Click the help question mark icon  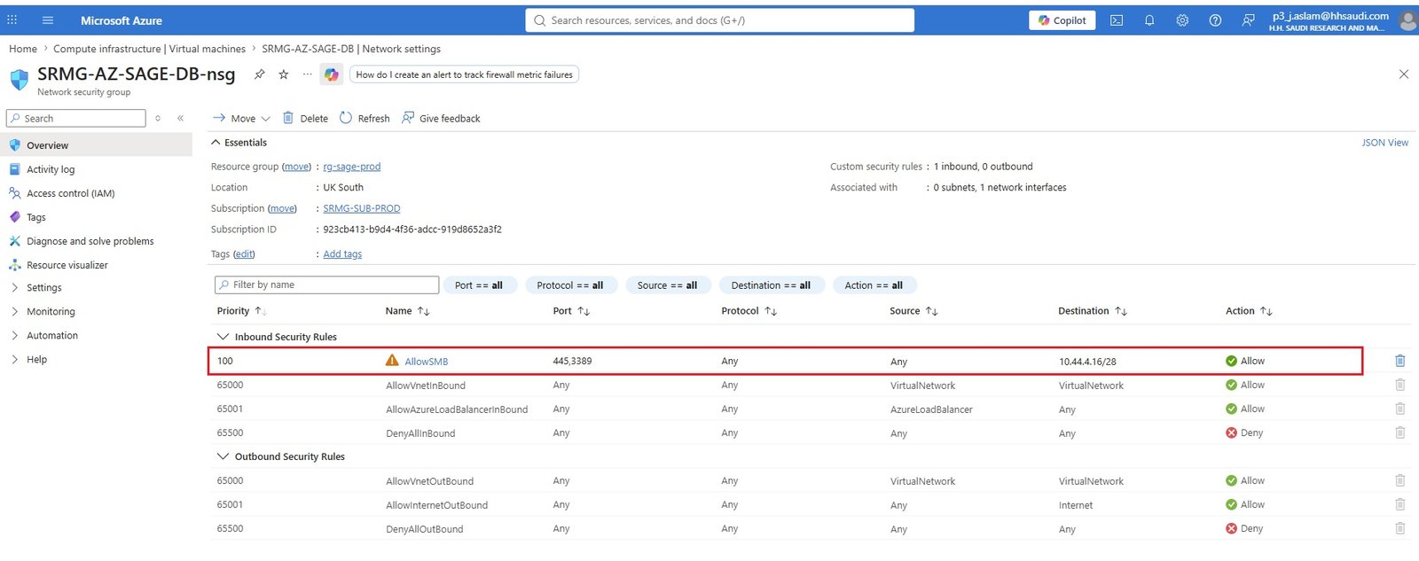1215,20
